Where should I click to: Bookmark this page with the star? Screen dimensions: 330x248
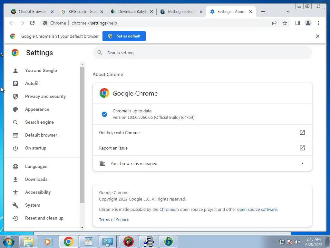tap(285, 23)
